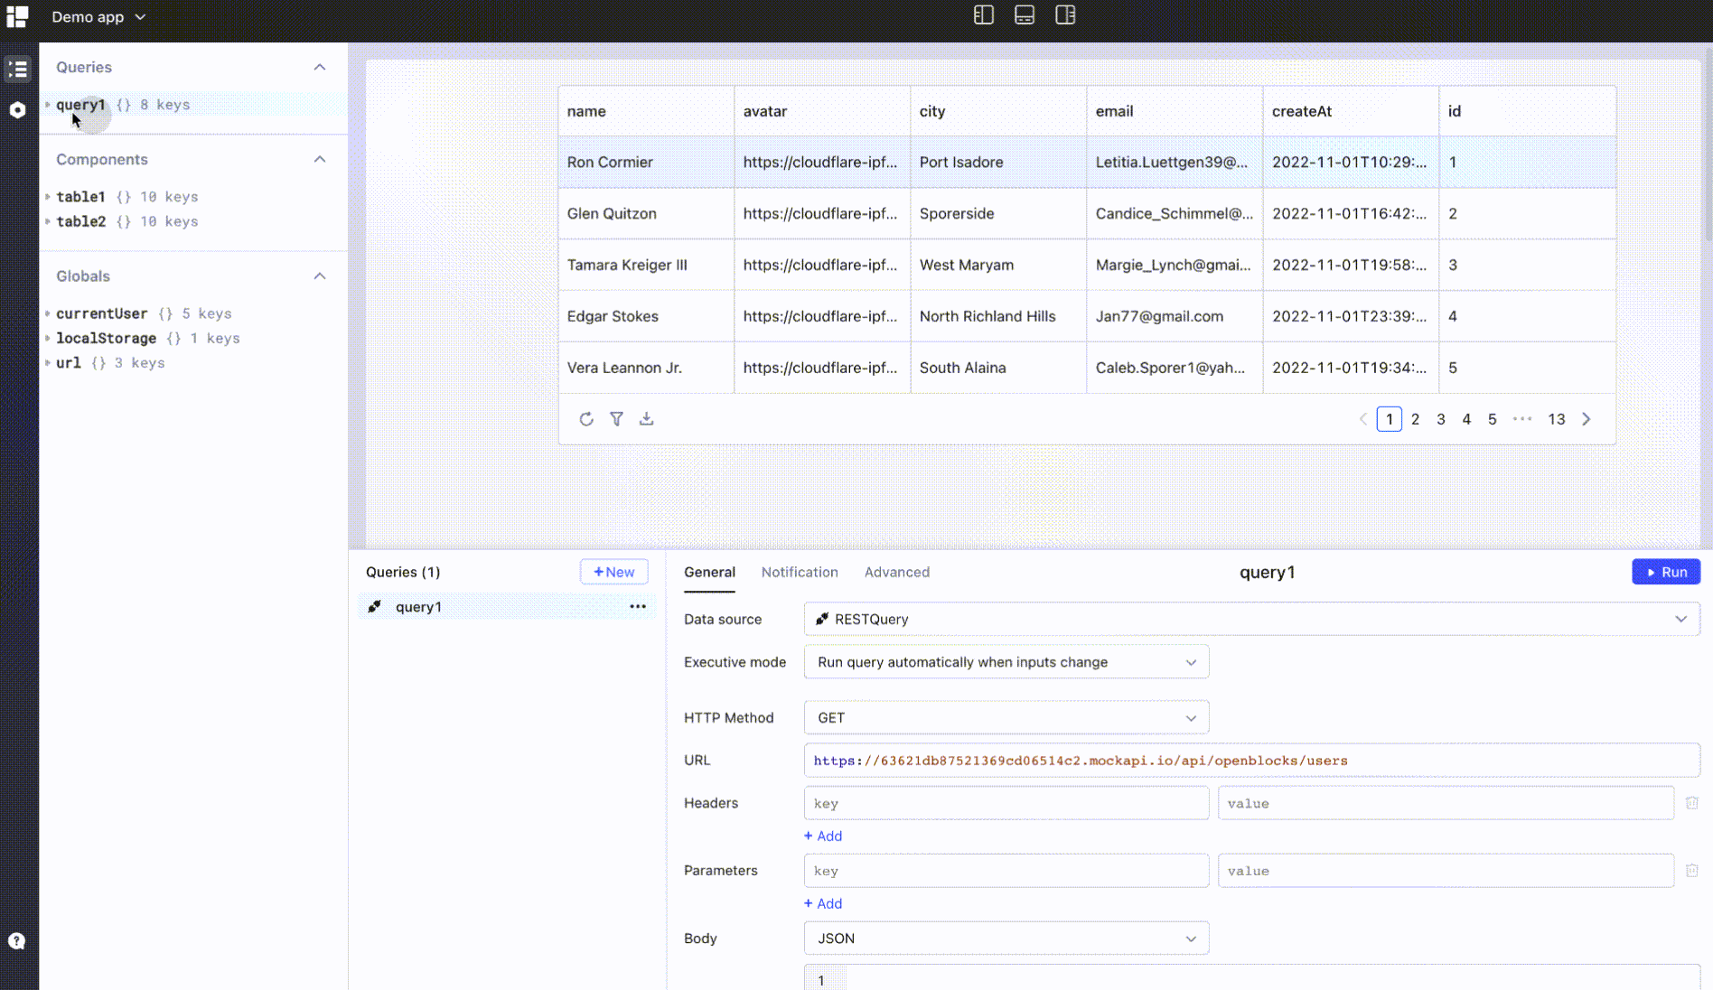The height and width of the screenshot is (990, 1713).
Task: Click the table refresh icon
Action: pos(586,419)
